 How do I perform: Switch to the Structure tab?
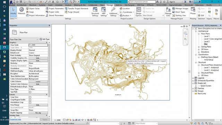[33, 5]
